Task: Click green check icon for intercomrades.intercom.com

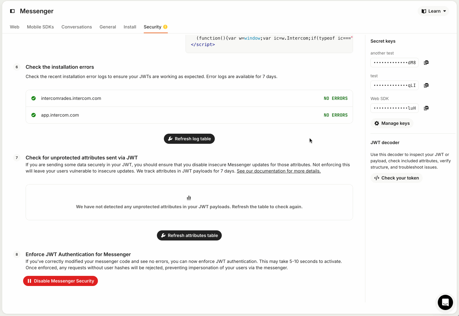Action: pyautogui.click(x=34, y=98)
